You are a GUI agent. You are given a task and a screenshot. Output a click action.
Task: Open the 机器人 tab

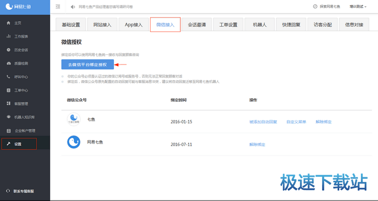click(260, 25)
